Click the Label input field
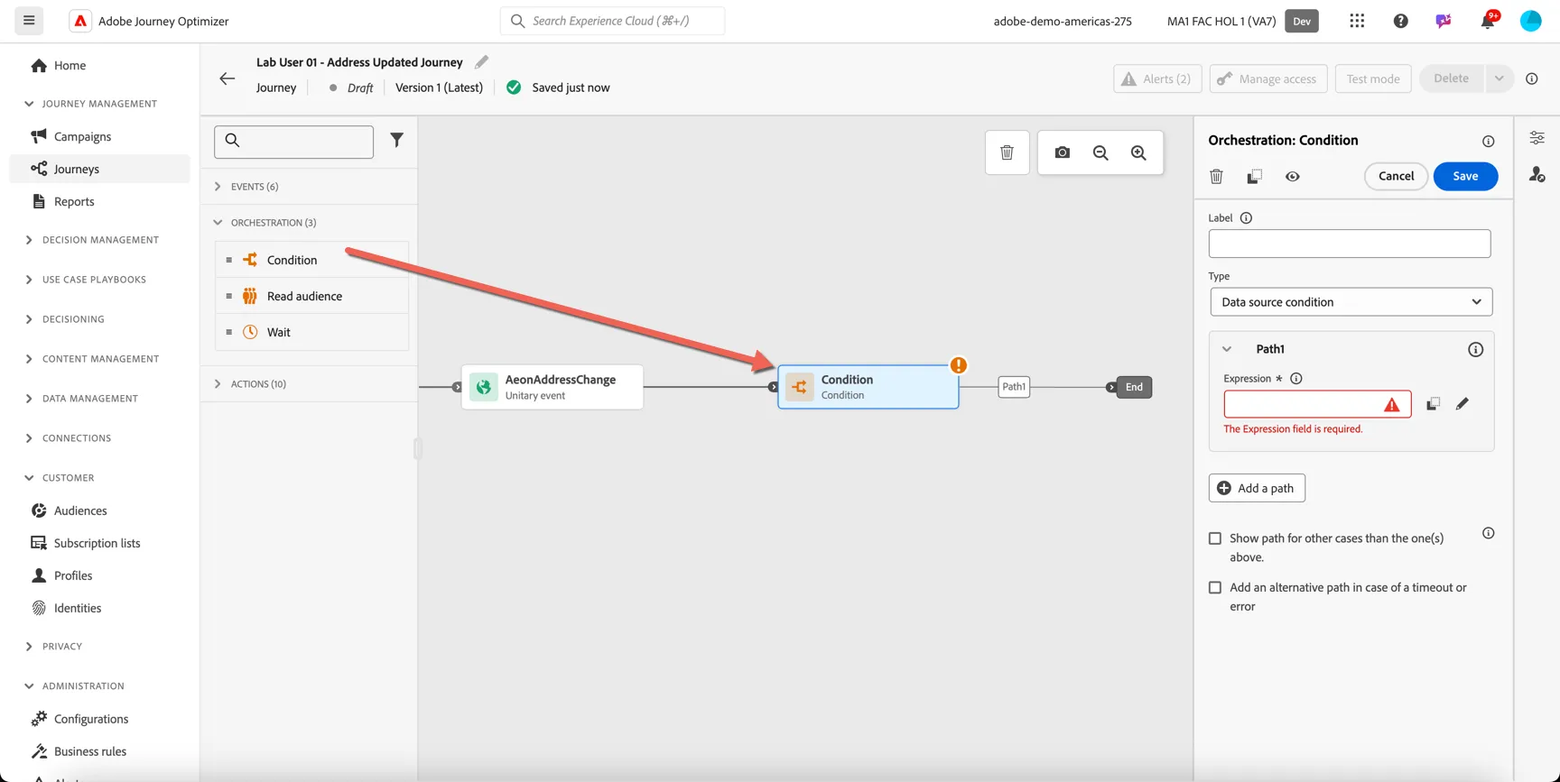Viewport: 1560px width, 782px height. click(x=1350, y=244)
